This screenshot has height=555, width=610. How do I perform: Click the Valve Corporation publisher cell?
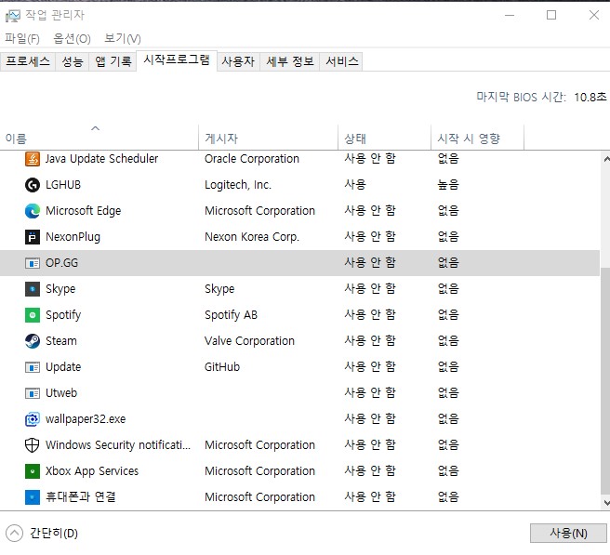249,341
